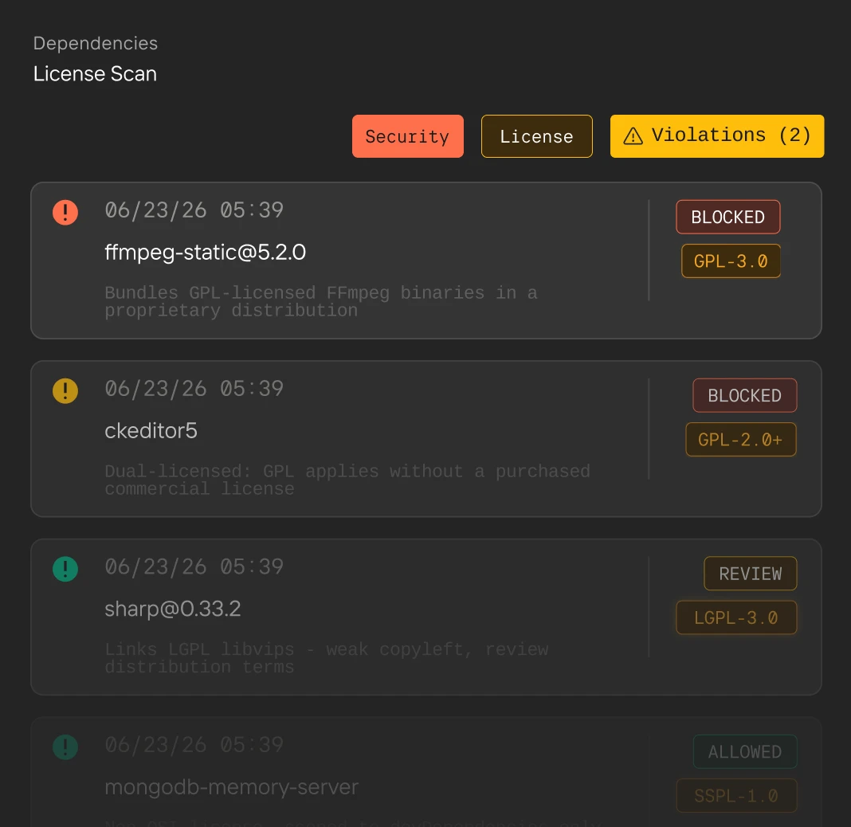Viewport: 851px width, 827px height.
Task: Click the BLOCKED badge on ffmpeg-static
Action: [x=727, y=217]
